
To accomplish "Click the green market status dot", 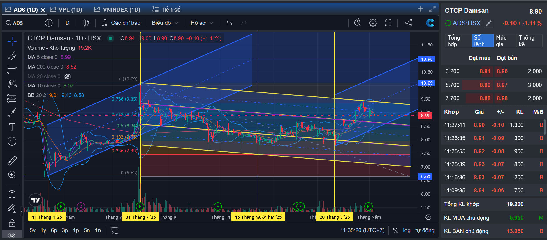I will 110,38.
